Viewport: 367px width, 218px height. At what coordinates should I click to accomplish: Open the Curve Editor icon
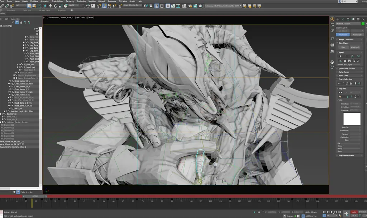pos(173,6)
